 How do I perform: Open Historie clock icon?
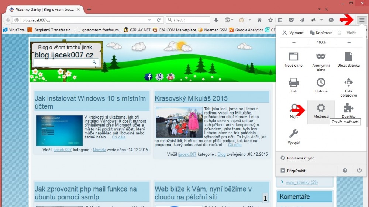tap(321, 83)
